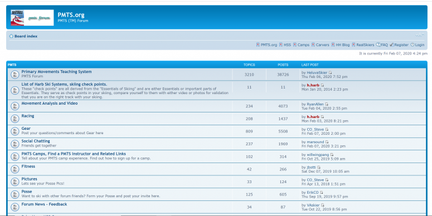
Task: View latest post icon next to RyanAllen
Action: [327, 104]
